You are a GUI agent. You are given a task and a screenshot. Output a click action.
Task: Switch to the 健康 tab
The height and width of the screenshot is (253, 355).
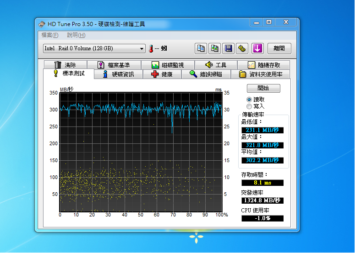pyautogui.click(x=162, y=74)
